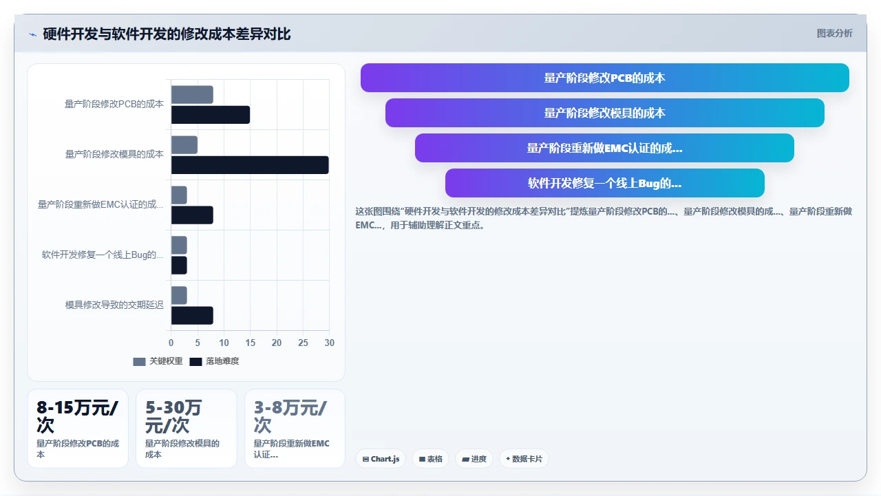This screenshot has width=881, height=496.
Task: Select the 量产阶段修改模具的成本 funnel bar
Action: (604, 113)
